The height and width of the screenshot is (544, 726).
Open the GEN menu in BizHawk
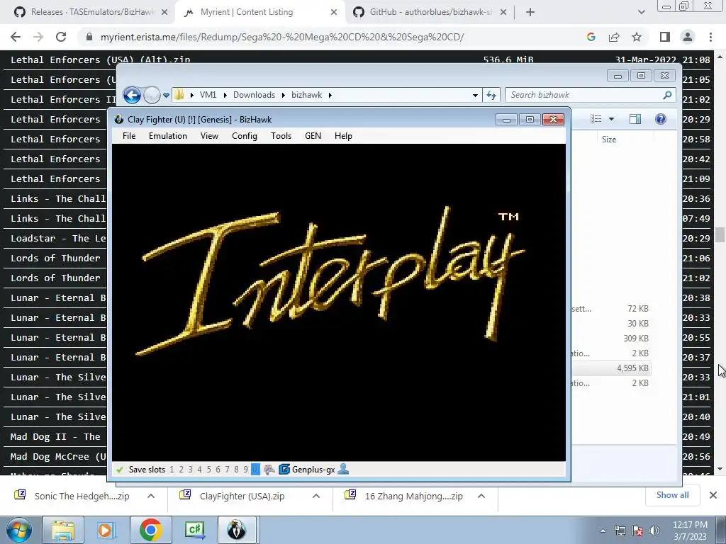pyautogui.click(x=313, y=135)
